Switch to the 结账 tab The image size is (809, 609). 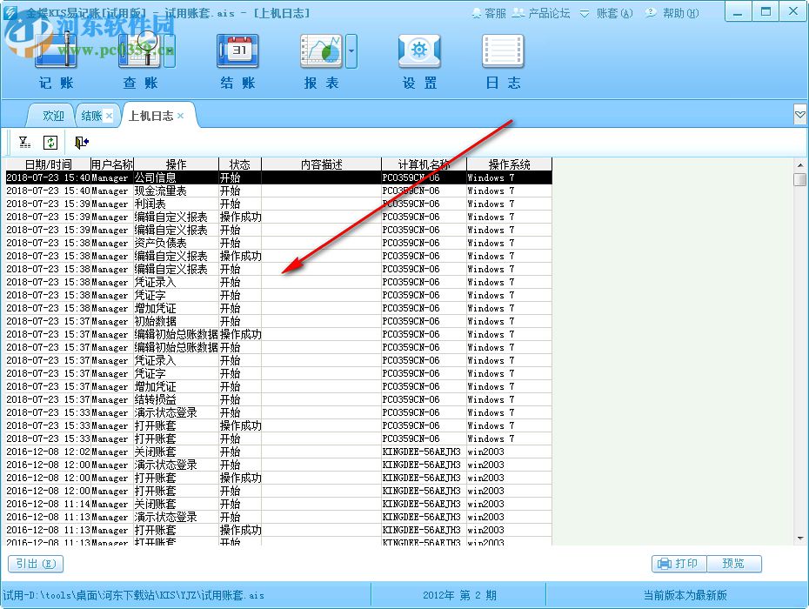[x=90, y=115]
